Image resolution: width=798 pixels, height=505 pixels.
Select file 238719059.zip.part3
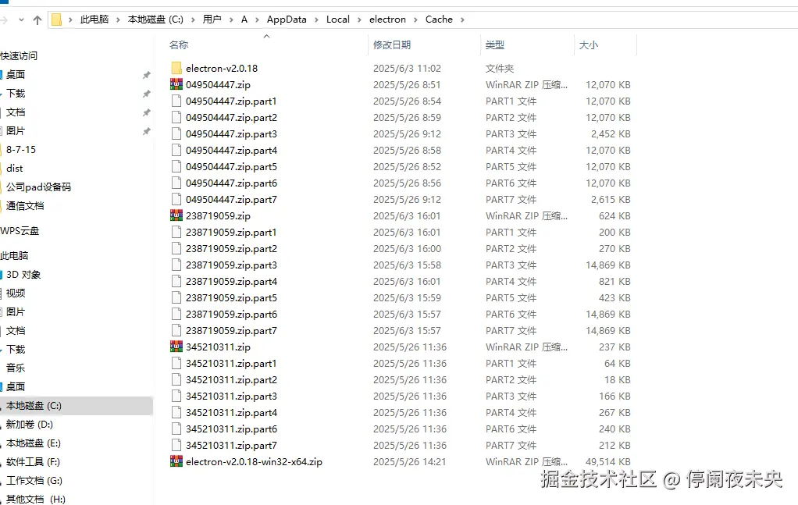(x=231, y=265)
